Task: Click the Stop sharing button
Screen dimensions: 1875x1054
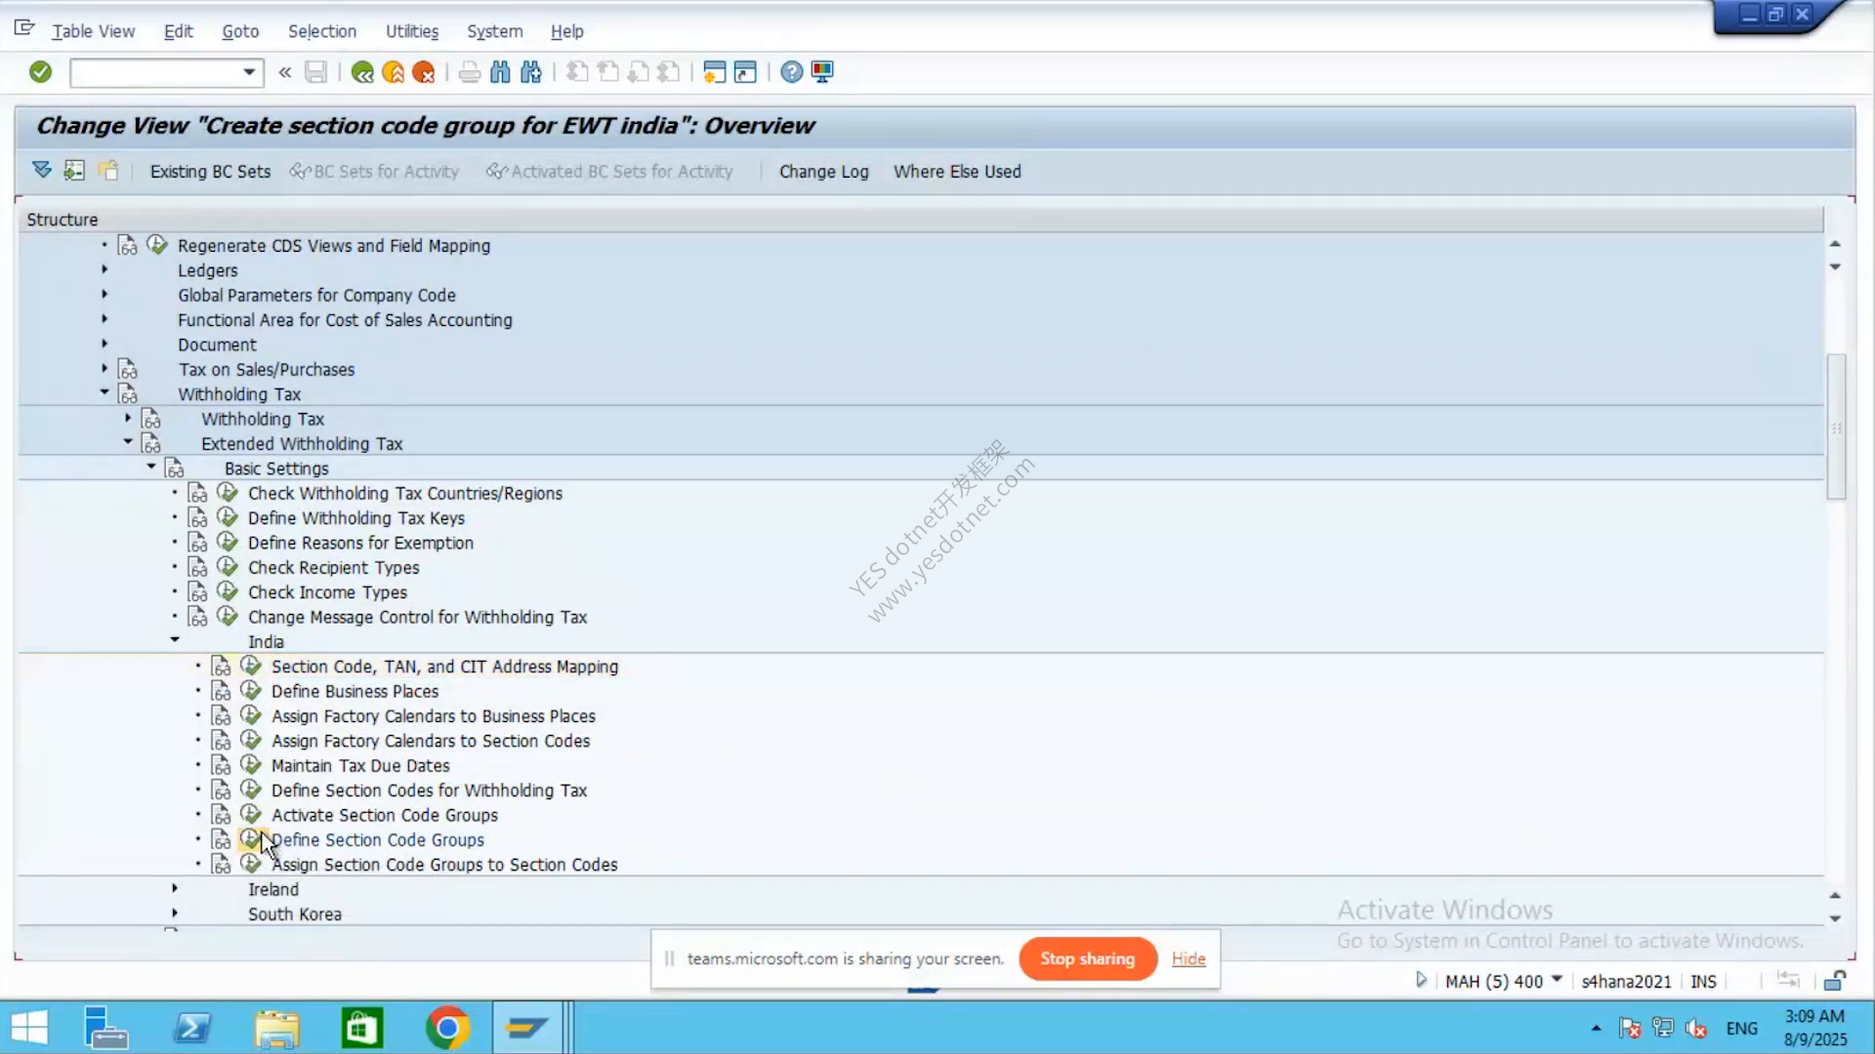Action: (x=1088, y=958)
